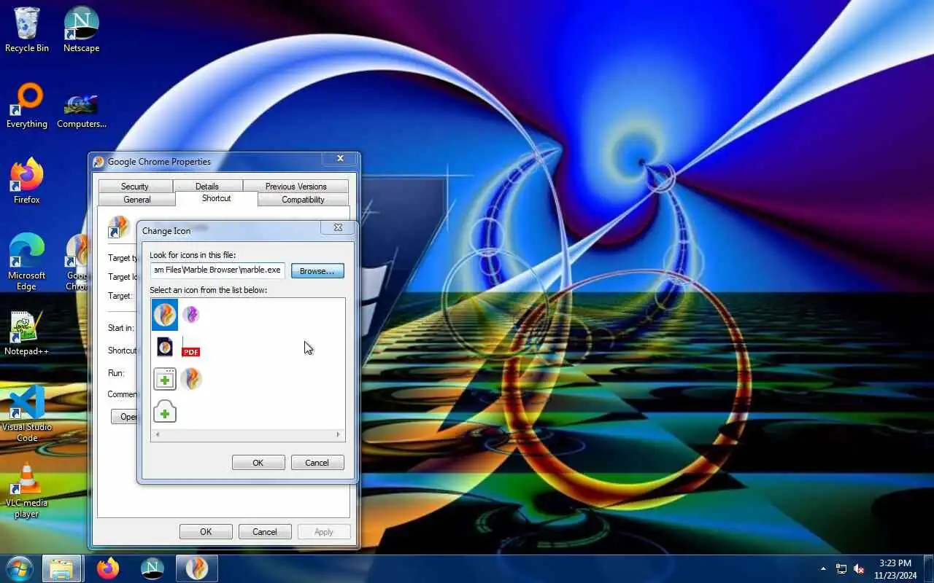Click Cancel in Google Chrome Properties window

(x=265, y=532)
